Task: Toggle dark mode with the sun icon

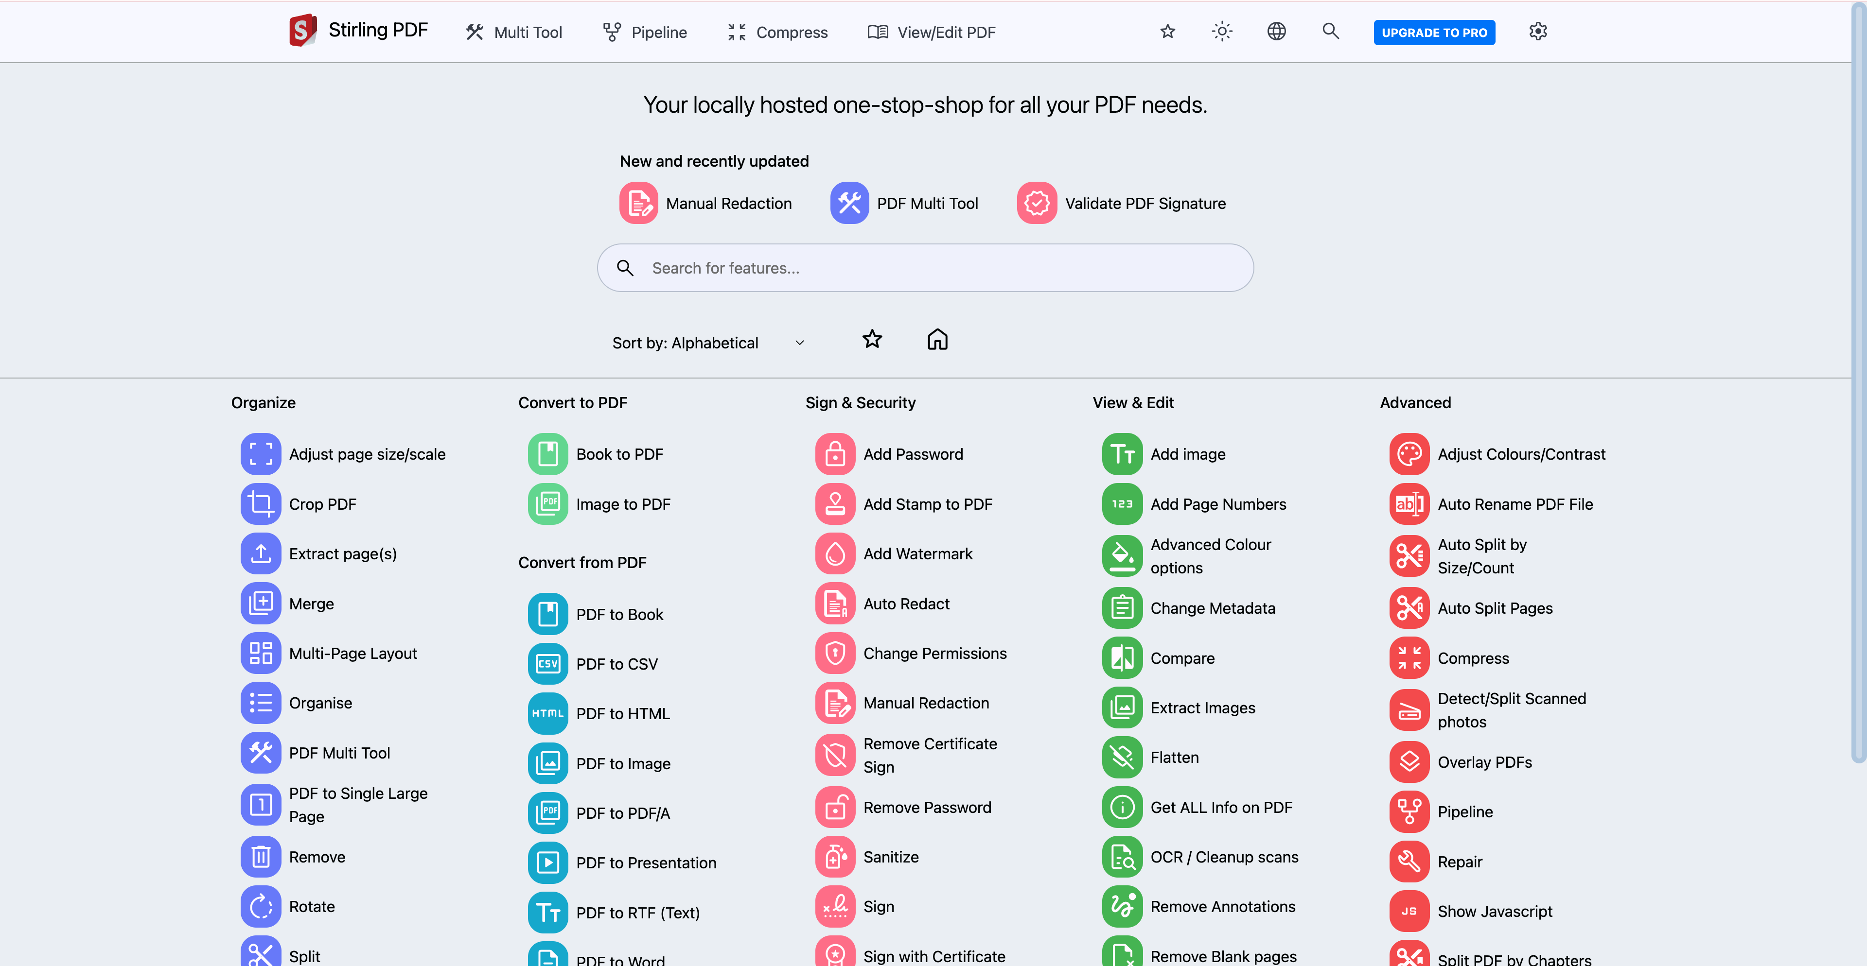Action: pyautogui.click(x=1222, y=32)
